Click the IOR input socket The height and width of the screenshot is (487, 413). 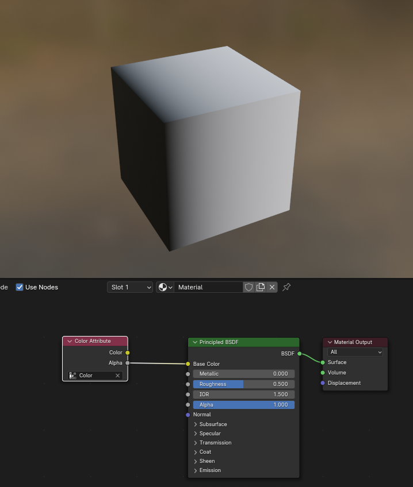point(188,395)
